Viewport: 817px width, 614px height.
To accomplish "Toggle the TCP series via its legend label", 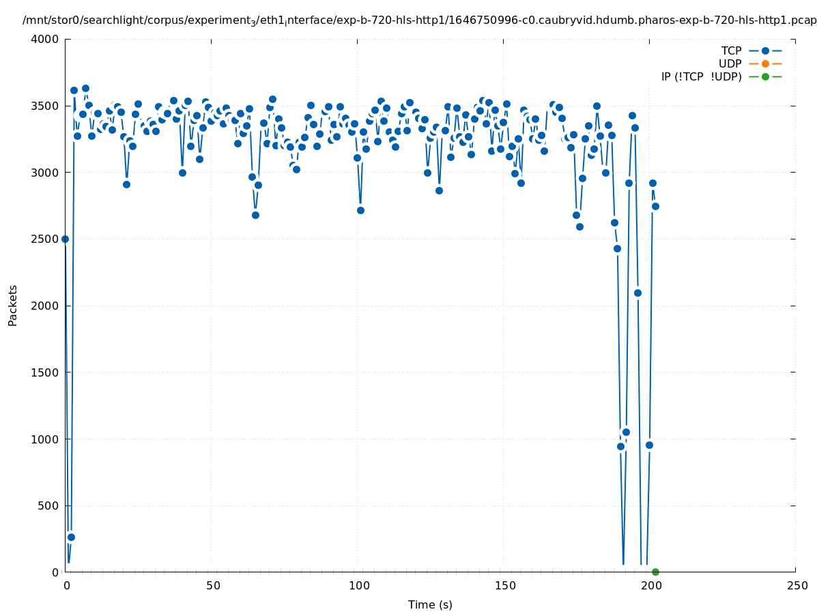I will 731,51.
